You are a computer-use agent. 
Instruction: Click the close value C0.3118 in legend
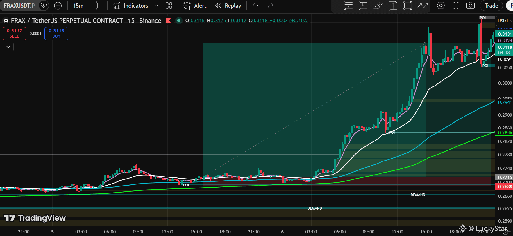pyautogui.click(x=258, y=21)
